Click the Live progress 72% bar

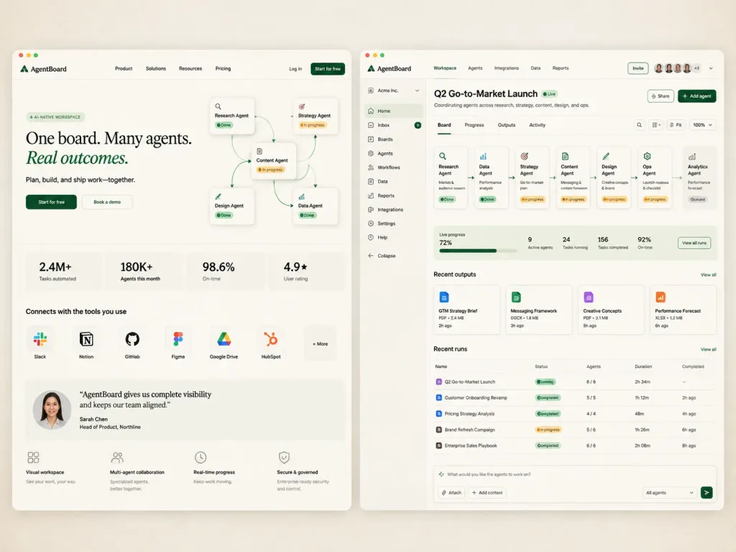coord(478,251)
